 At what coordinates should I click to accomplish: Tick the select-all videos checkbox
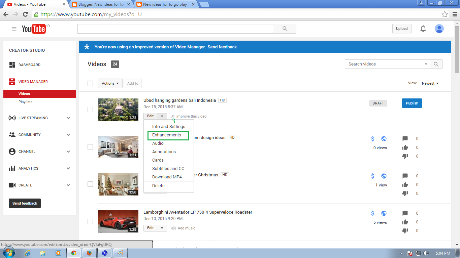click(90, 83)
